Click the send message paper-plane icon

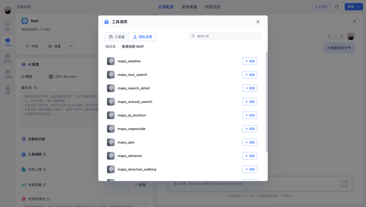pos(343,184)
